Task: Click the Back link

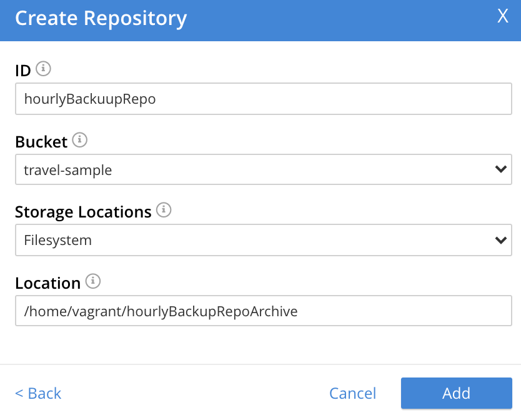Action: pos(37,393)
